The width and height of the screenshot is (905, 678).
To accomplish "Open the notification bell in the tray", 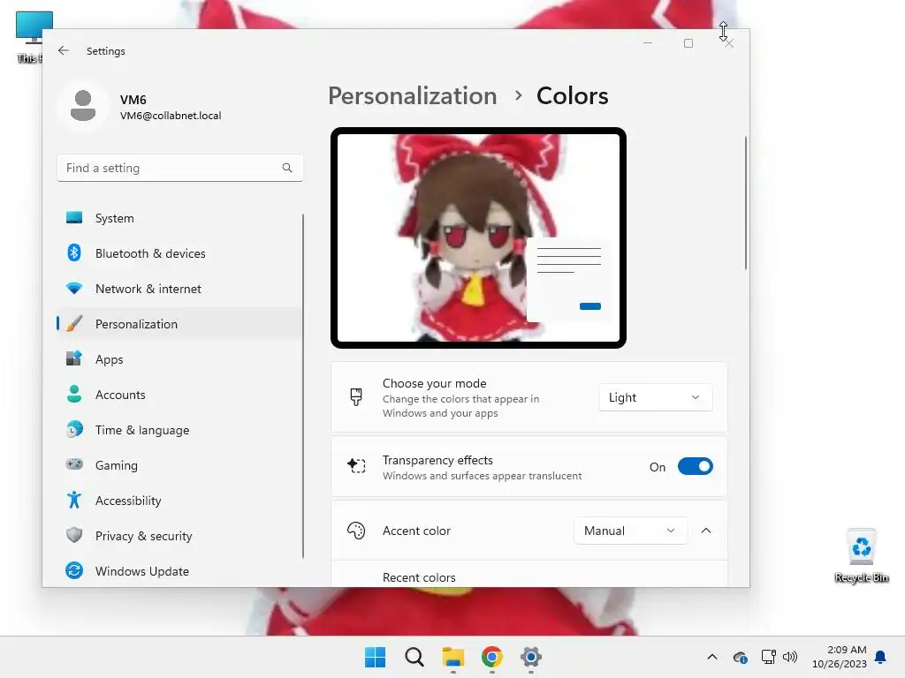I will (880, 657).
